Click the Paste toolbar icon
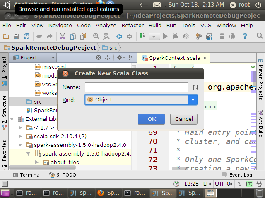Image resolution: width=265 pixels, height=198 pixels. [83, 36]
